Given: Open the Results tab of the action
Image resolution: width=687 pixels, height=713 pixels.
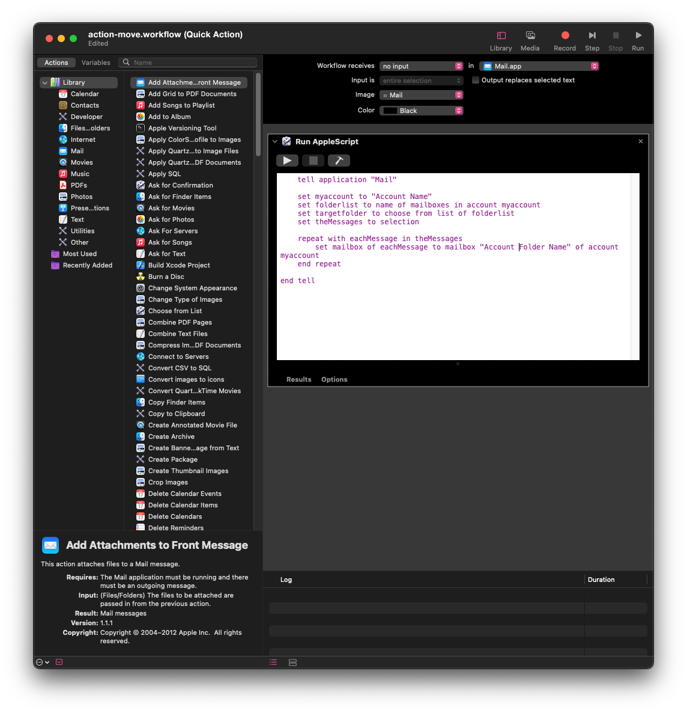Looking at the screenshot, I should point(298,379).
